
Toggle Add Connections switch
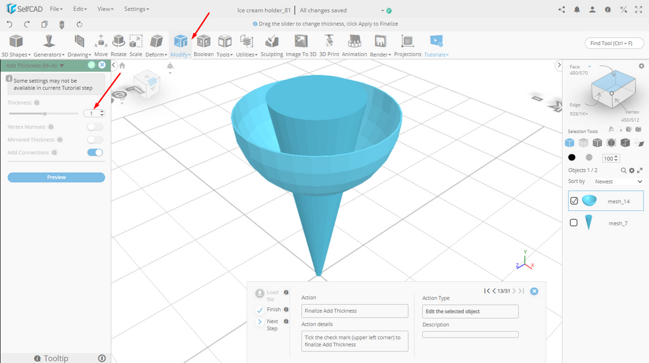(x=95, y=153)
